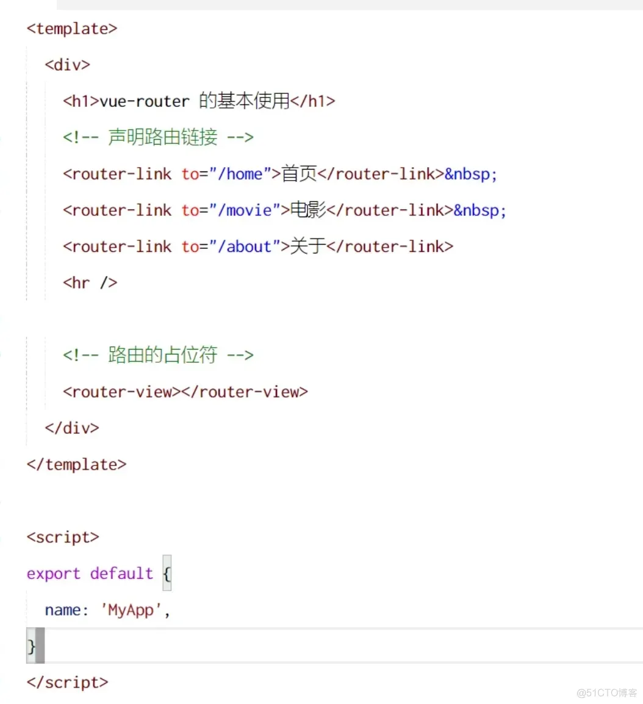The height and width of the screenshot is (704, 643).
Task: Click the h1 vue-router 的基本使用 line
Action: click(x=199, y=101)
